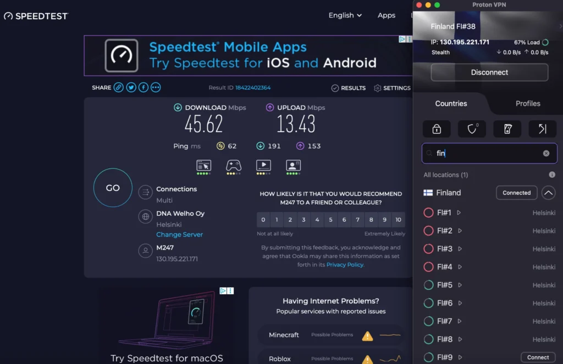563x364 pixels.
Task: Clear the fin search field with the X
Action: coord(546,153)
